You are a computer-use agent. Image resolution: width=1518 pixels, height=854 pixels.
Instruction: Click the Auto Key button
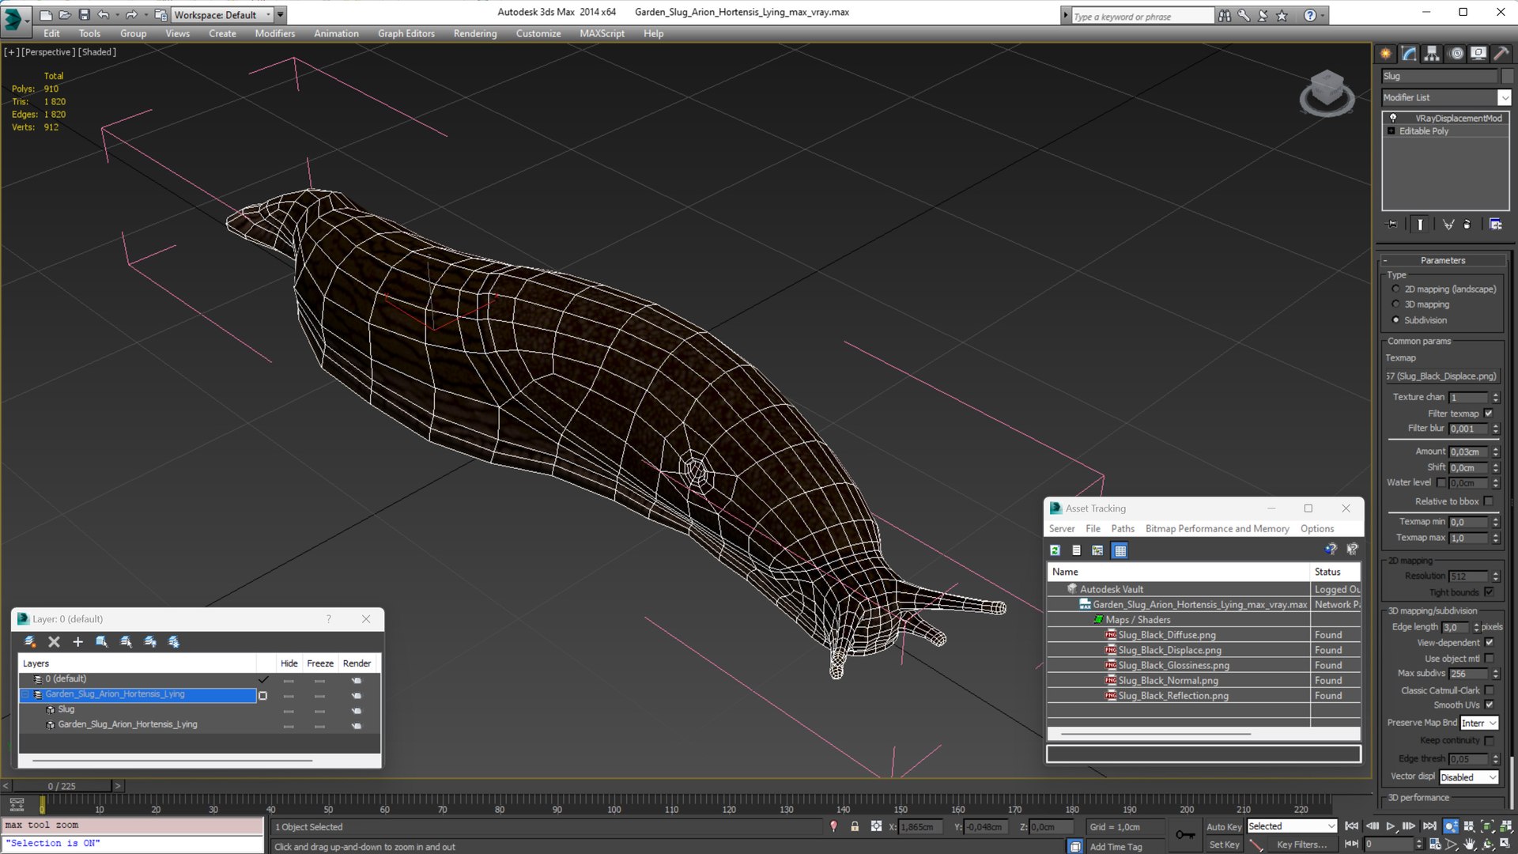1224,826
